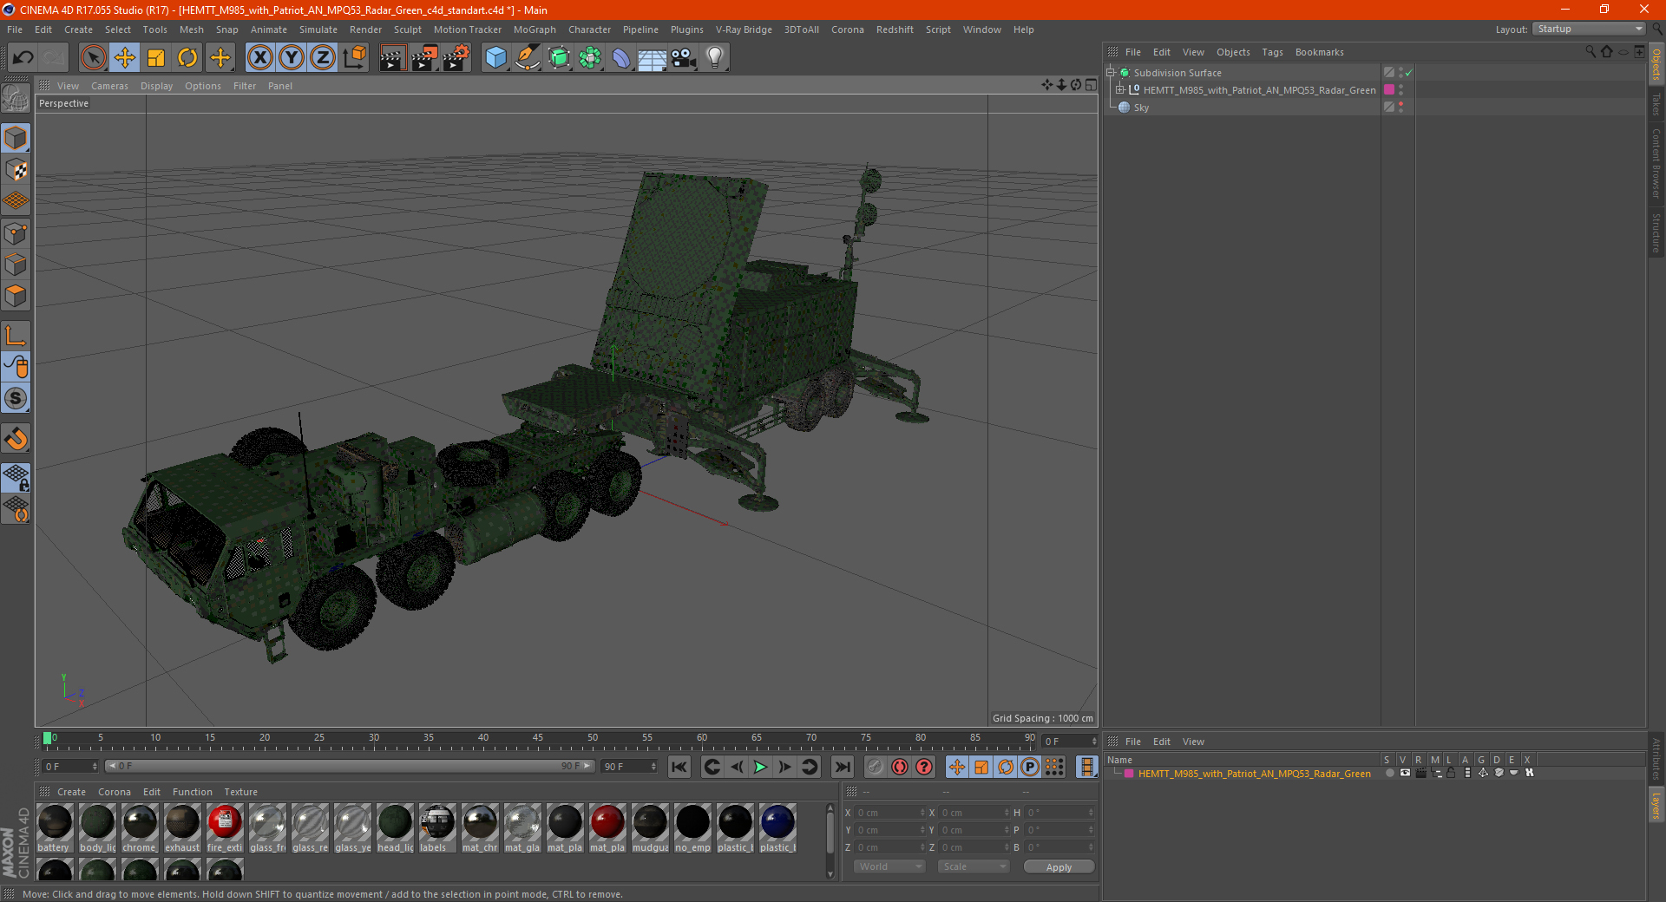Screen dimensions: 1666x902
Task: Open the Layers side tab
Action: [1656, 805]
